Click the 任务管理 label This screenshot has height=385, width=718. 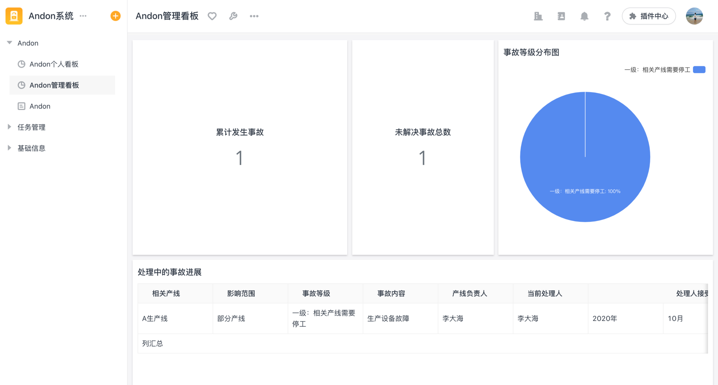31,127
